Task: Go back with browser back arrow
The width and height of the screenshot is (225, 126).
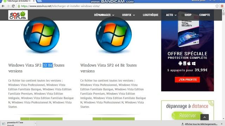Action: tap(3, 6)
